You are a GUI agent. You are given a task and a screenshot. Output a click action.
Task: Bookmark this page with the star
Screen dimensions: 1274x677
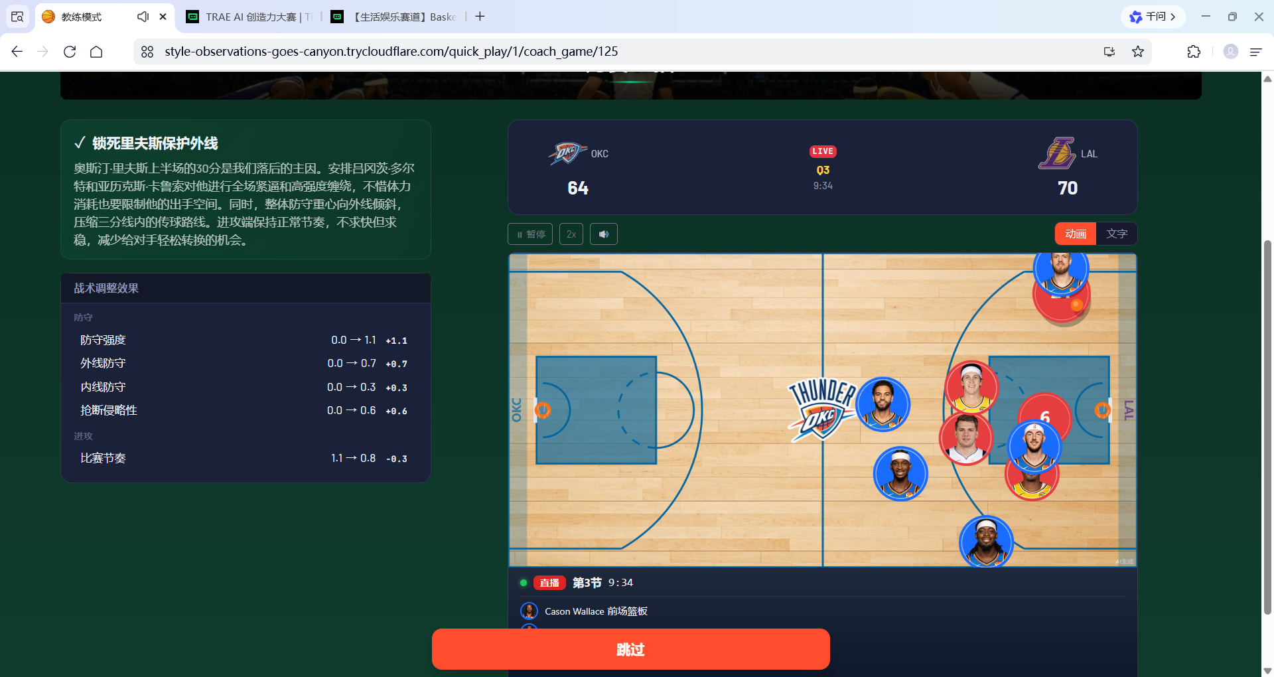coord(1138,52)
